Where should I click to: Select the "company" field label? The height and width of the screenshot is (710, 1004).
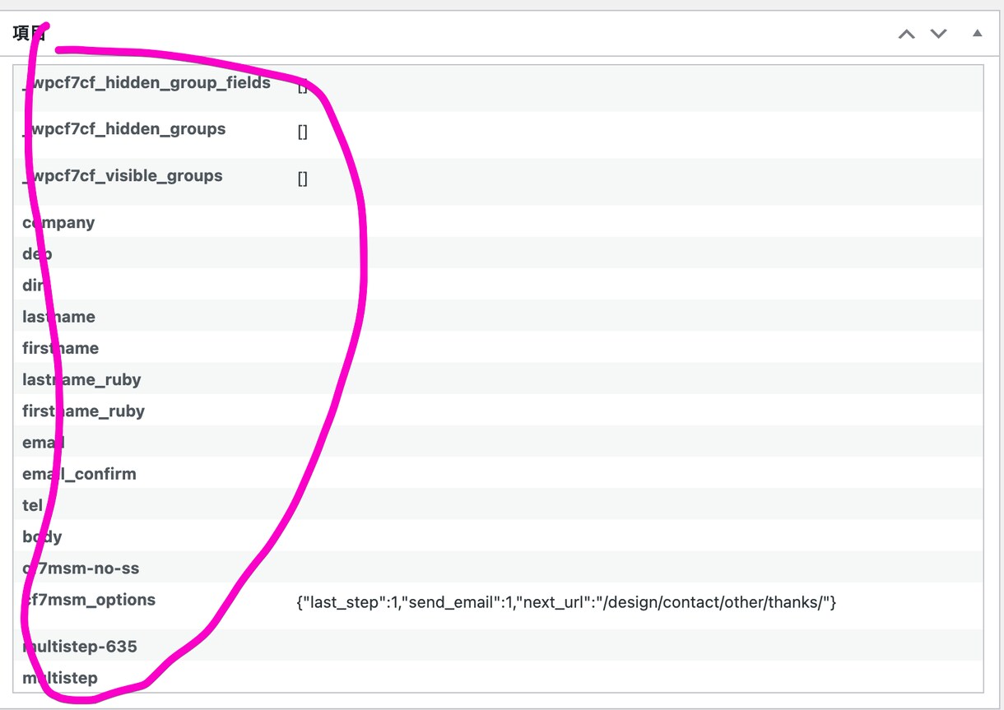tap(58, 223)
